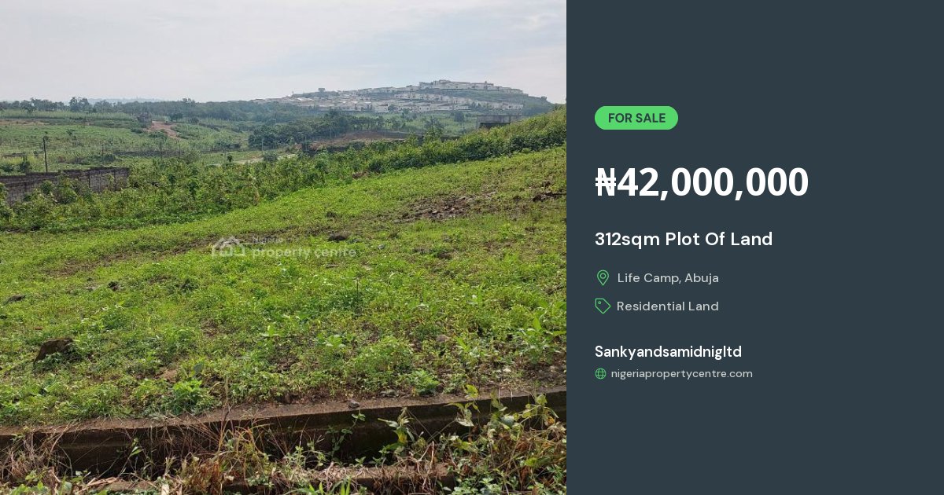Open the nigeriapropertycentre.com link

coord(681,374)
